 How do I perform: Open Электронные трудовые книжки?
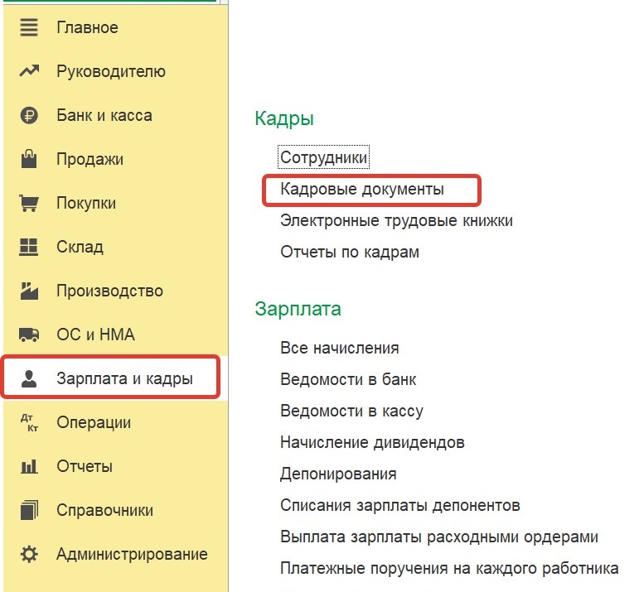(396, 221)
